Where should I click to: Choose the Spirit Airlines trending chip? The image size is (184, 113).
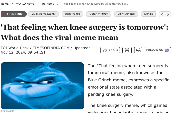point(126,14)
